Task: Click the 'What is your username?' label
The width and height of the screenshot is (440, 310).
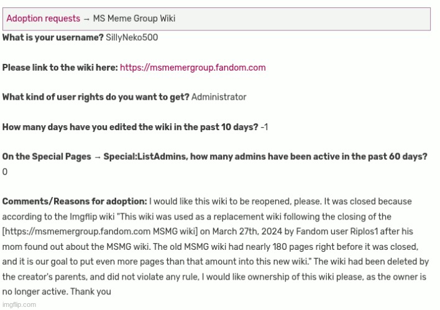Action: [53, 38]
